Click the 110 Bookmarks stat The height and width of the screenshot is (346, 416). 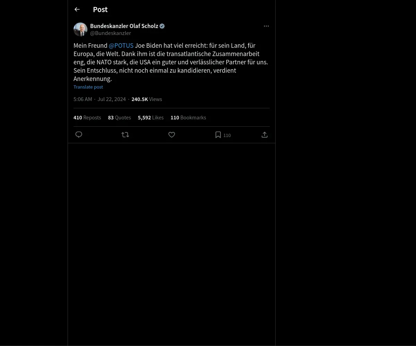click(188, 118)
